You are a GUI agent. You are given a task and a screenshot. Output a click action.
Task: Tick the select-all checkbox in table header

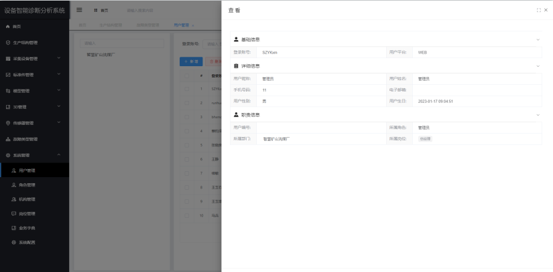(x=186, y=76)
